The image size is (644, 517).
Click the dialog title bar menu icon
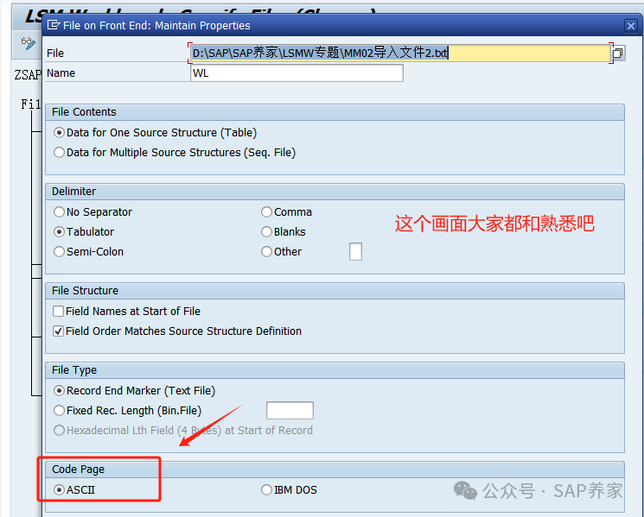pos(54,25)
